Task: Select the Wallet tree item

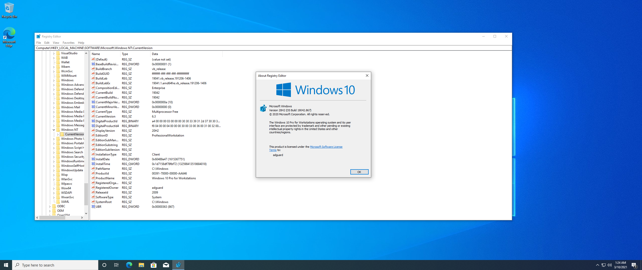Action: 65,62
